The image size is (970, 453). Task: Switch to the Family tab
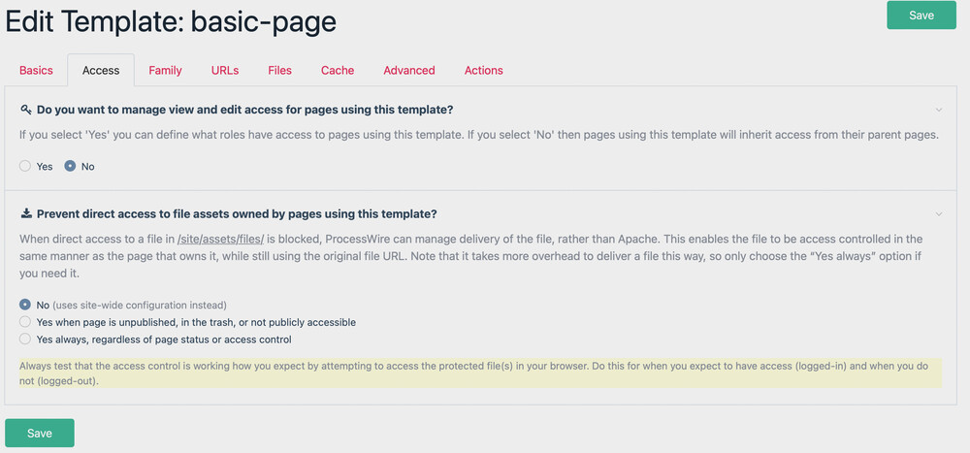point(165,70)
